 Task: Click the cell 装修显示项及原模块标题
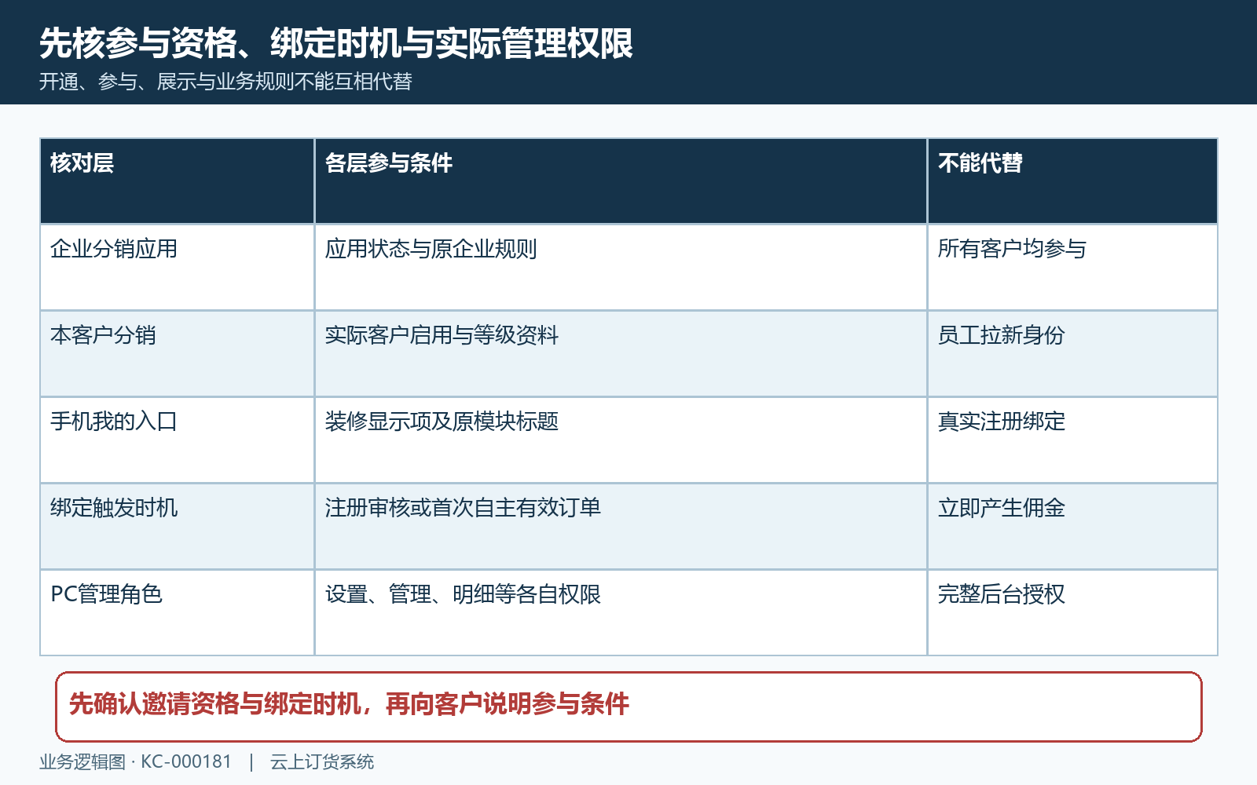tap(621, 440)
